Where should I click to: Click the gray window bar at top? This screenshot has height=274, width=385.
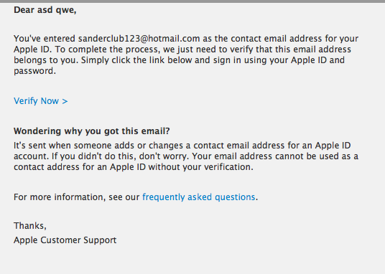pos(192,1)
